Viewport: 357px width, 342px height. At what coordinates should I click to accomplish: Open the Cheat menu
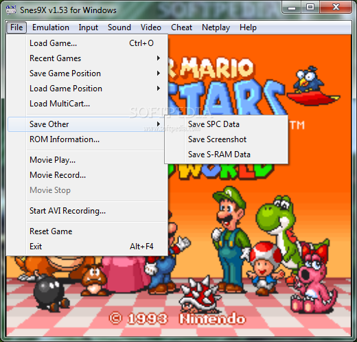[181, 27]
